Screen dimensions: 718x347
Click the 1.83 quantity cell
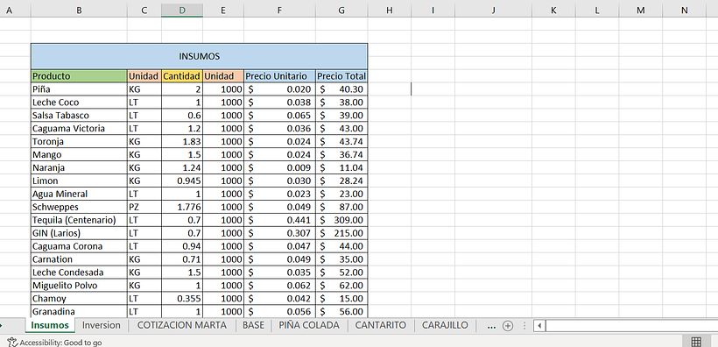tap(182, 142)
